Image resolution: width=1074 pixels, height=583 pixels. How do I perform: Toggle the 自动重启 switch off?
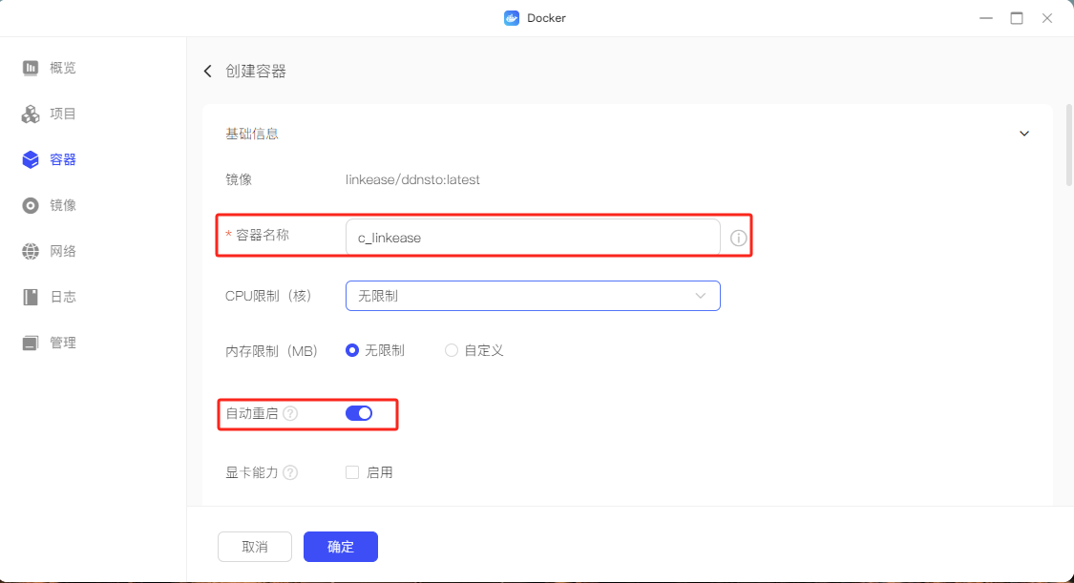pos(359,413)
